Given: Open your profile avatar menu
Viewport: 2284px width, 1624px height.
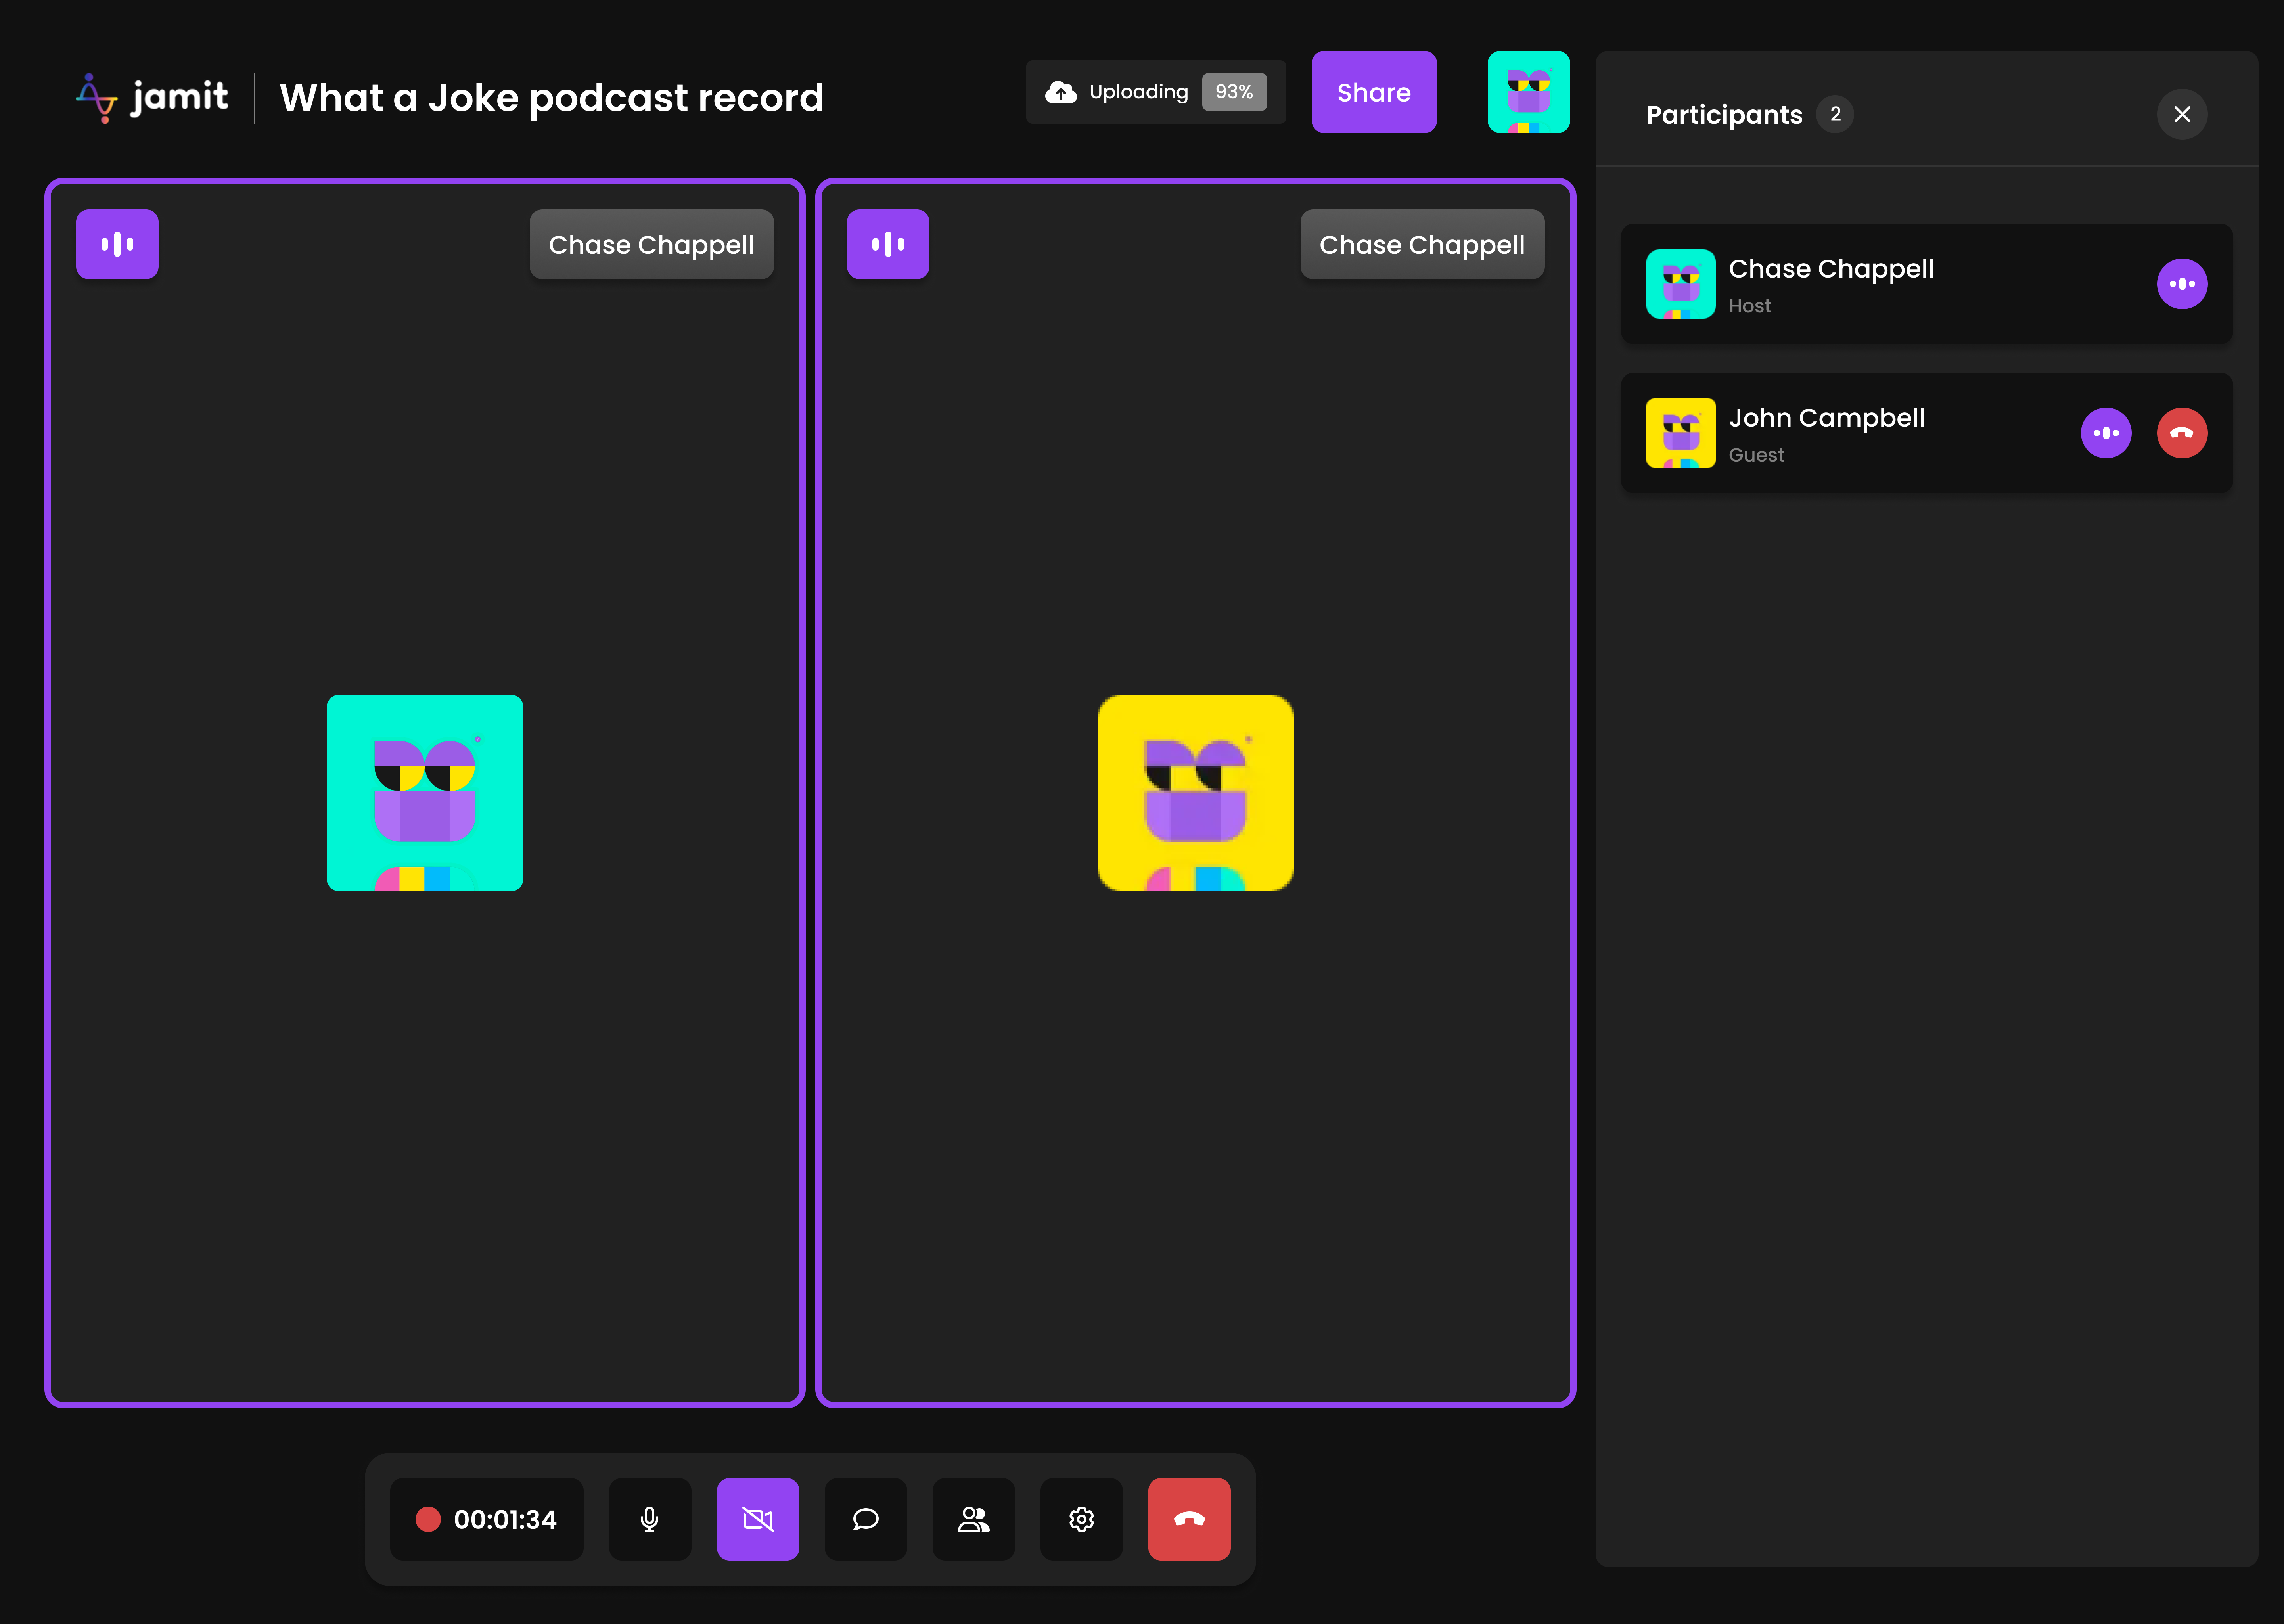Looking at the screenshot, I should (1529, 92).
